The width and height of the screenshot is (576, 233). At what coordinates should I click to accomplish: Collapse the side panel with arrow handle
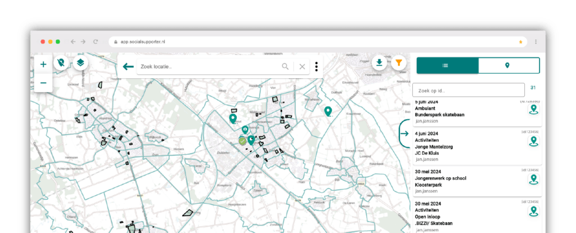[x=404, y=133]
